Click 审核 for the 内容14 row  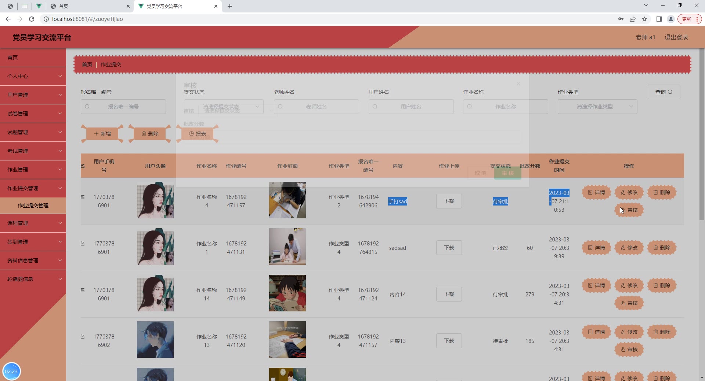pyautogui.click(x=629, y=303)
